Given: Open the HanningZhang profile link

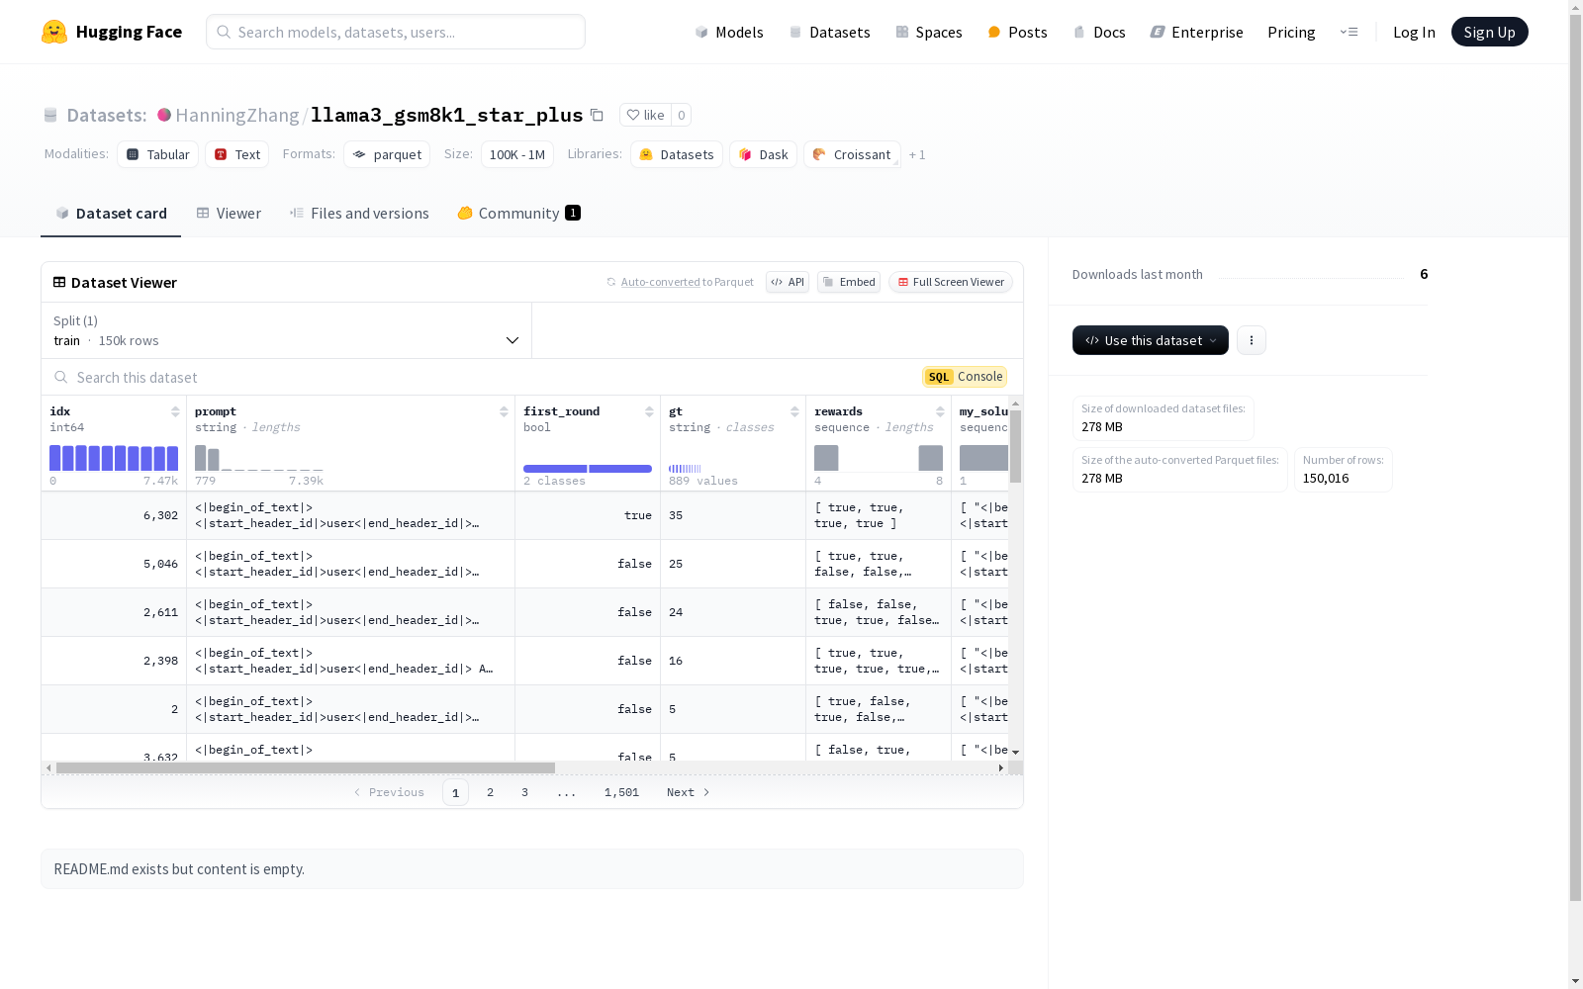Looking at the screenshot, I should [237, 115].
